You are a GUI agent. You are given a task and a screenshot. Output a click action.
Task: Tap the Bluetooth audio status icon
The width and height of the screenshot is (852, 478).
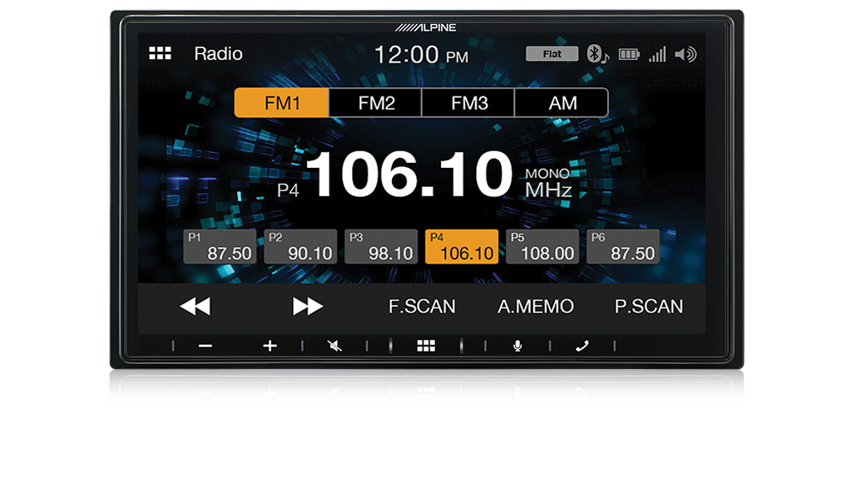click(597, 54)
